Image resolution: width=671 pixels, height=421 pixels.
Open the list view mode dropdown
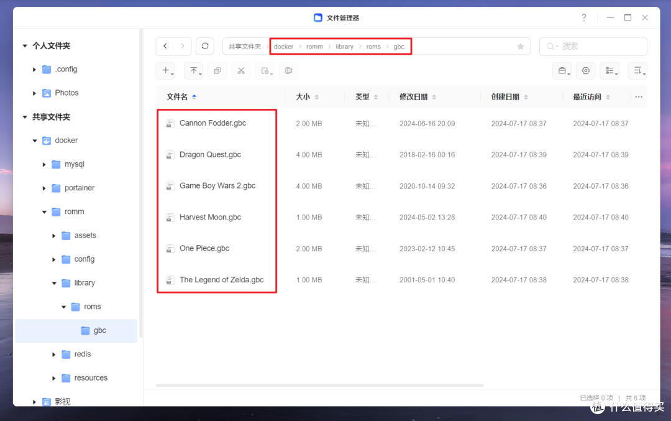click(610, 71)
